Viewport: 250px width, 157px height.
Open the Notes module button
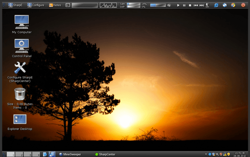(55, 5)
